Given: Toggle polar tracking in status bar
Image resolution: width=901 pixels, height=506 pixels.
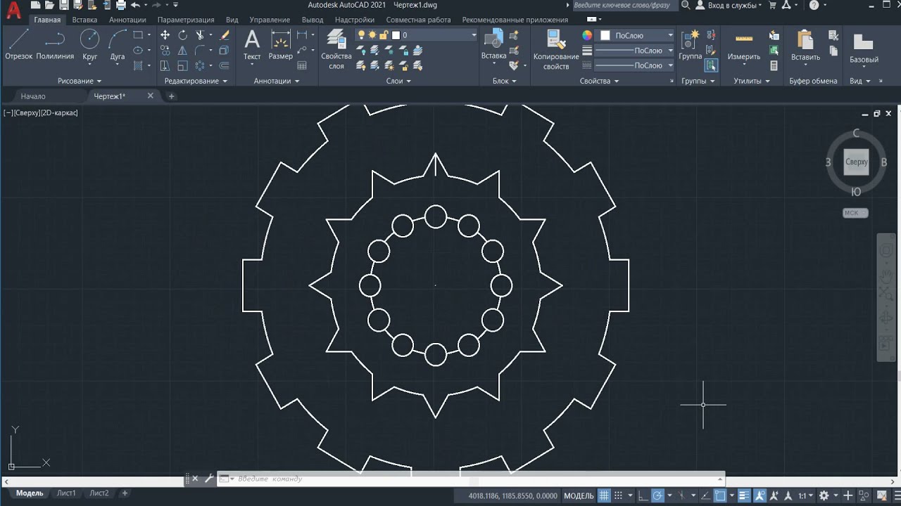Looking at the screenshot, I should 657,495.
